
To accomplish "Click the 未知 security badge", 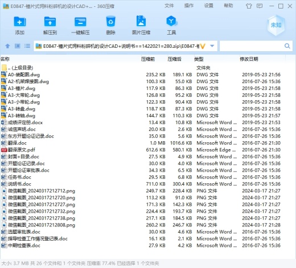I will tap(276, 25).
